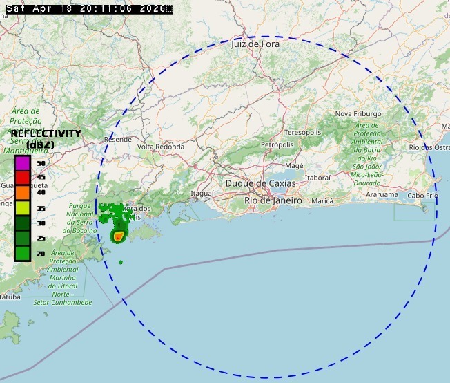Click the Teresópolis label
This screenshot has height=383, width=450.
point(302,133)
